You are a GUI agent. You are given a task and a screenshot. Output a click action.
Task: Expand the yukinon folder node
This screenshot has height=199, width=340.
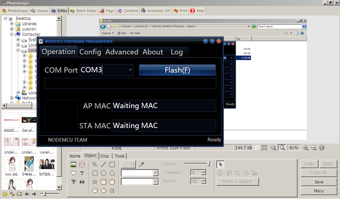click(12, 29)
